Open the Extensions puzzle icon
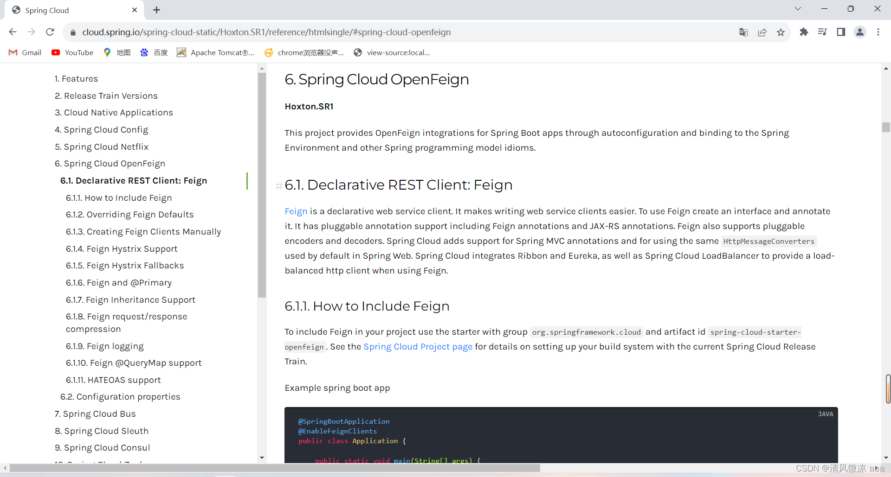891x477 pixels. coord(804,32)
